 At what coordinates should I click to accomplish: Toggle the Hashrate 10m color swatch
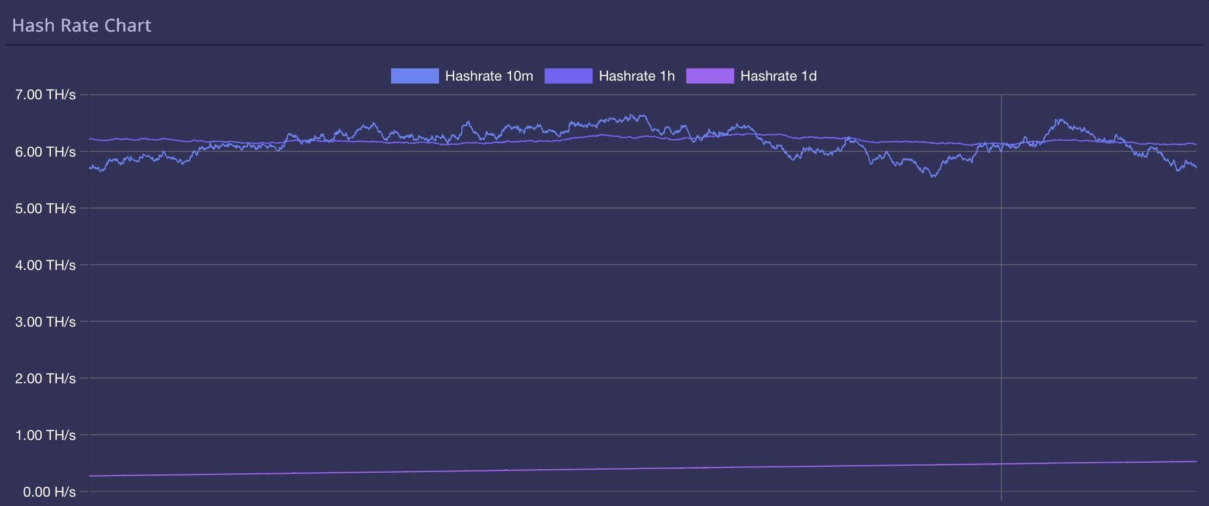(x=414, y=76)
